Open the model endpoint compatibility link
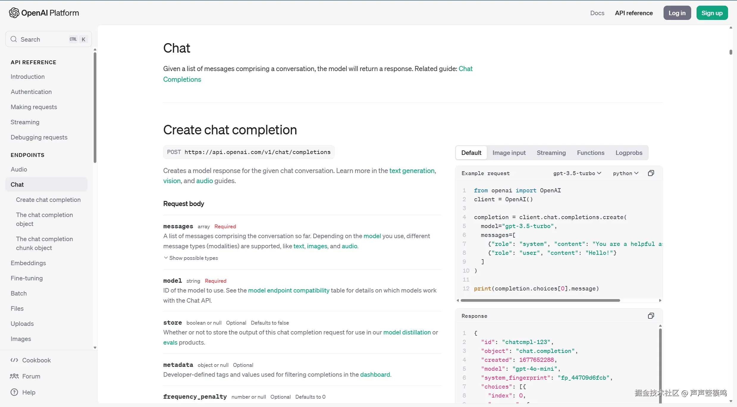Screen dimensions: 737x407 pyautogui.click(x=288, y=290)
